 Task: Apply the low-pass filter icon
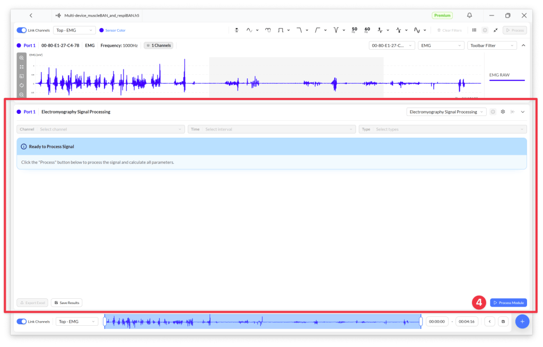click(x=299, y=30)
